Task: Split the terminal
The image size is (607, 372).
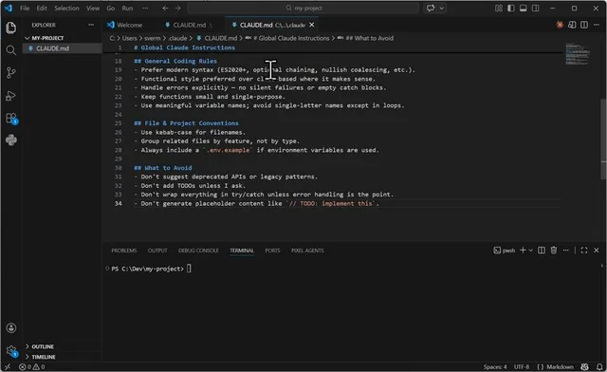Action: point(542,251)
